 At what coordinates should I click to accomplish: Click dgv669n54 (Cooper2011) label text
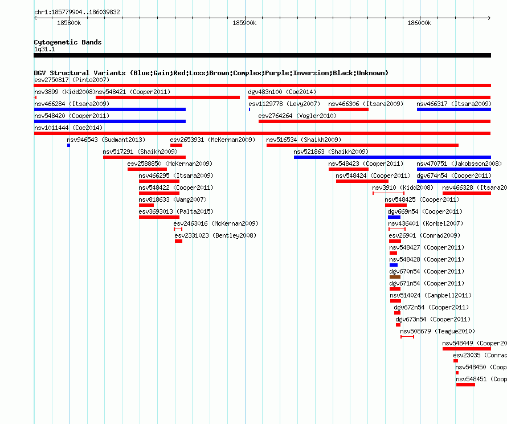click(x=425, y=211)
